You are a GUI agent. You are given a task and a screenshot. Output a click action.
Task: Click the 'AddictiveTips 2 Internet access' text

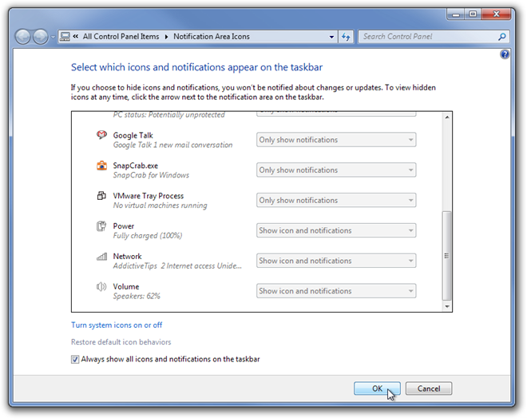177,265
